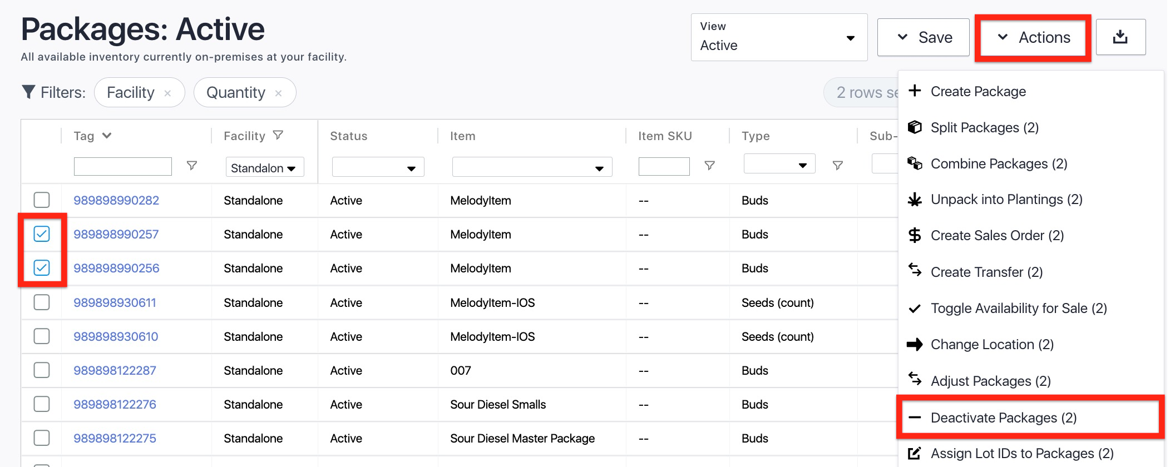Click the minus icon for Deactivate Packages
The width and height of the screenshot is (1170, 467).
click(915, 417)
